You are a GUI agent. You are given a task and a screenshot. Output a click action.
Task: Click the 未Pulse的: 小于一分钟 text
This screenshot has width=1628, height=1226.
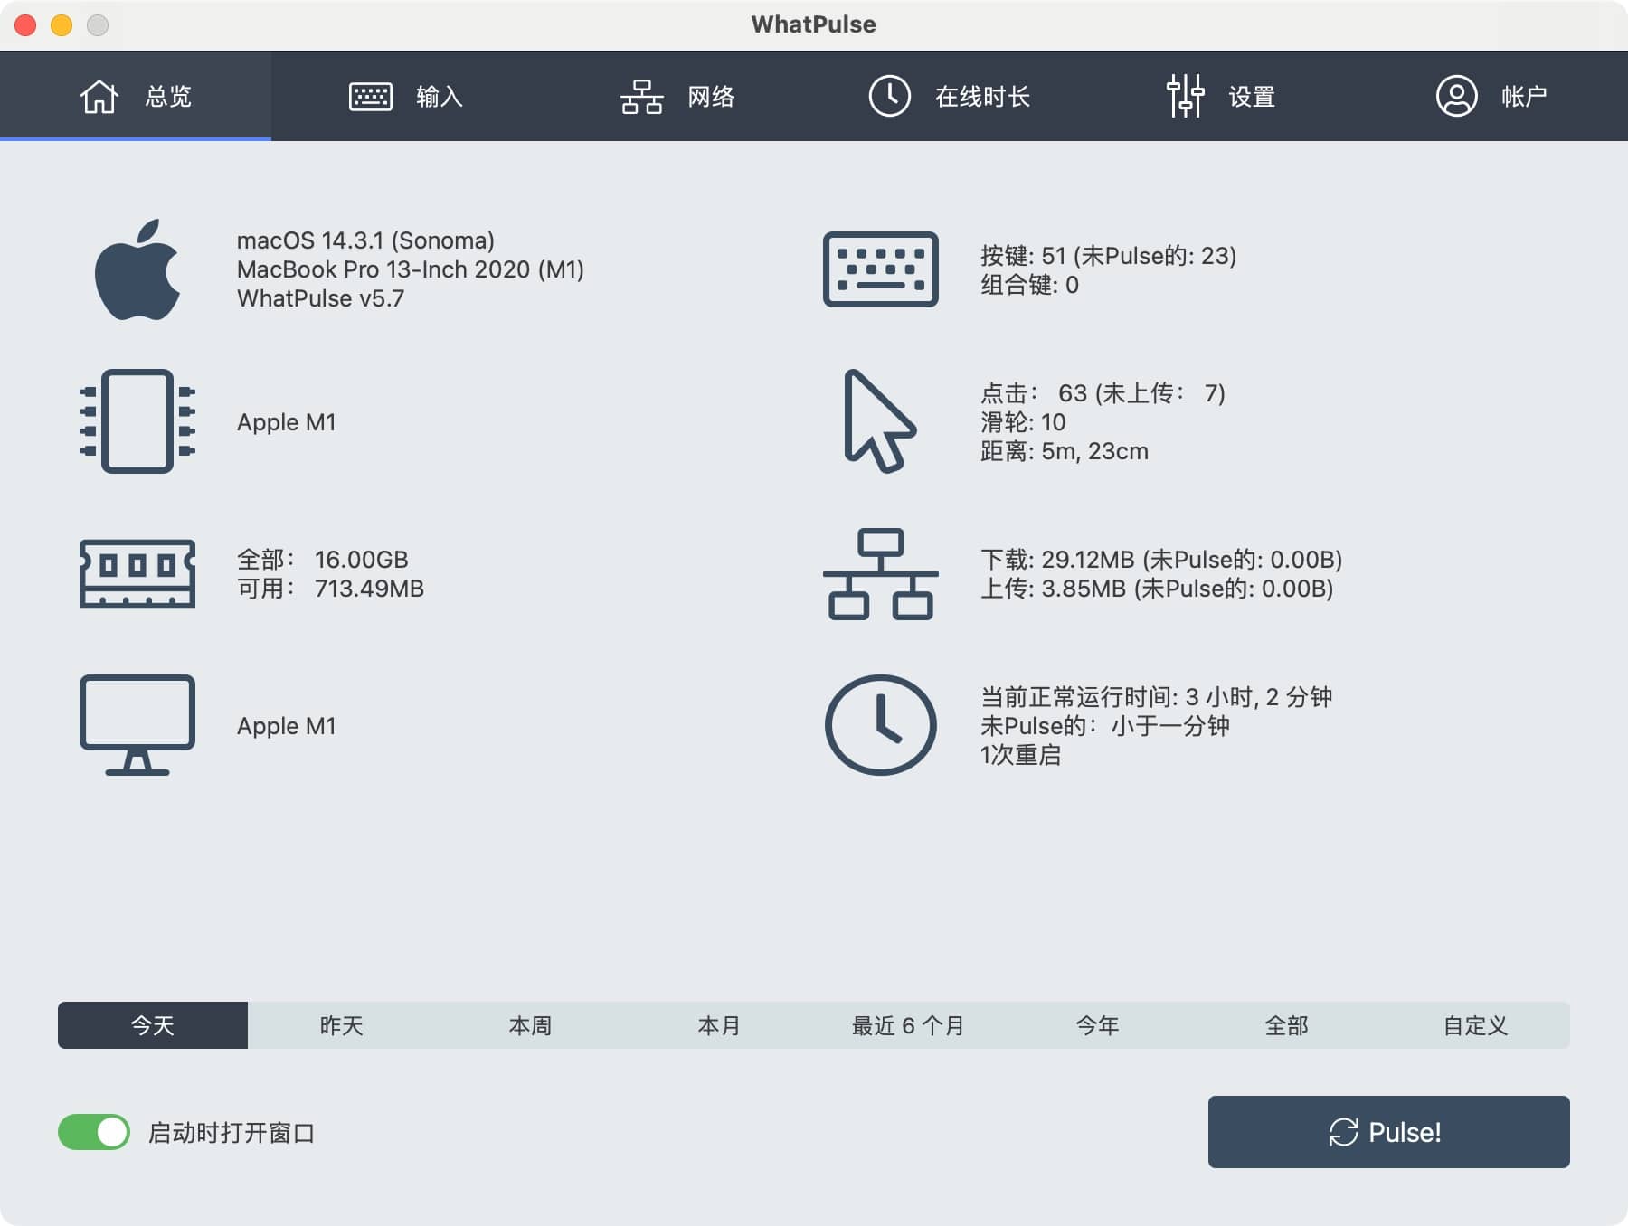[x=1104, y=726]
